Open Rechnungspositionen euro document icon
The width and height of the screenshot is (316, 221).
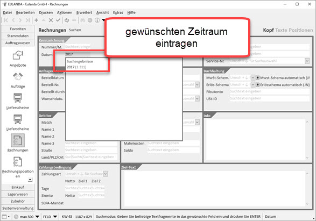tap(18, 162)
